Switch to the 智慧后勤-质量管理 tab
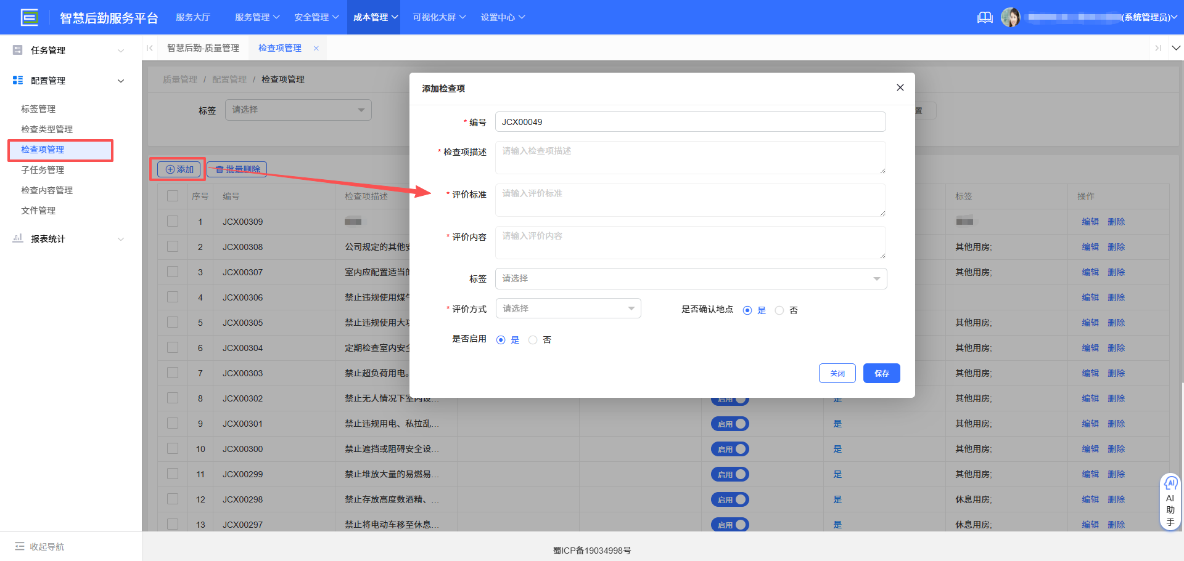This screenshot has width=1184, height=561. click(203, 47)
